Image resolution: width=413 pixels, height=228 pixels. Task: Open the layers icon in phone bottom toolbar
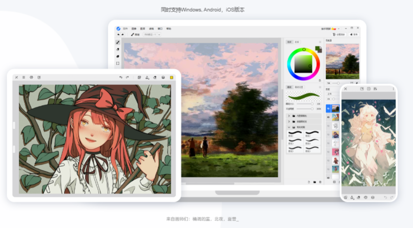[x=373, y=197]
